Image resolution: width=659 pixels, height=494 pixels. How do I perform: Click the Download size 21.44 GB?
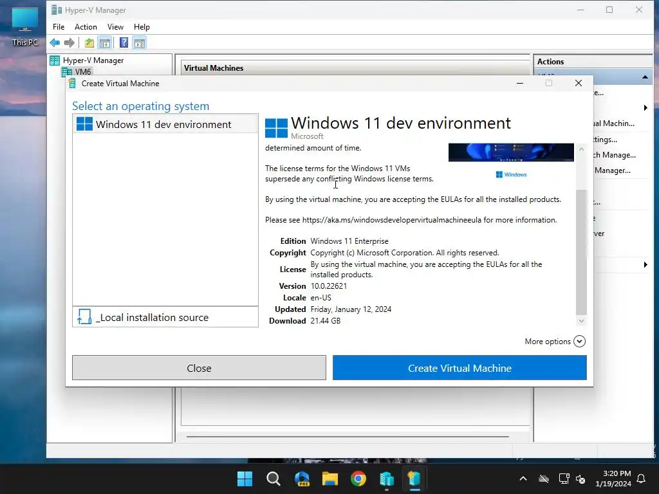pos(326,321)
